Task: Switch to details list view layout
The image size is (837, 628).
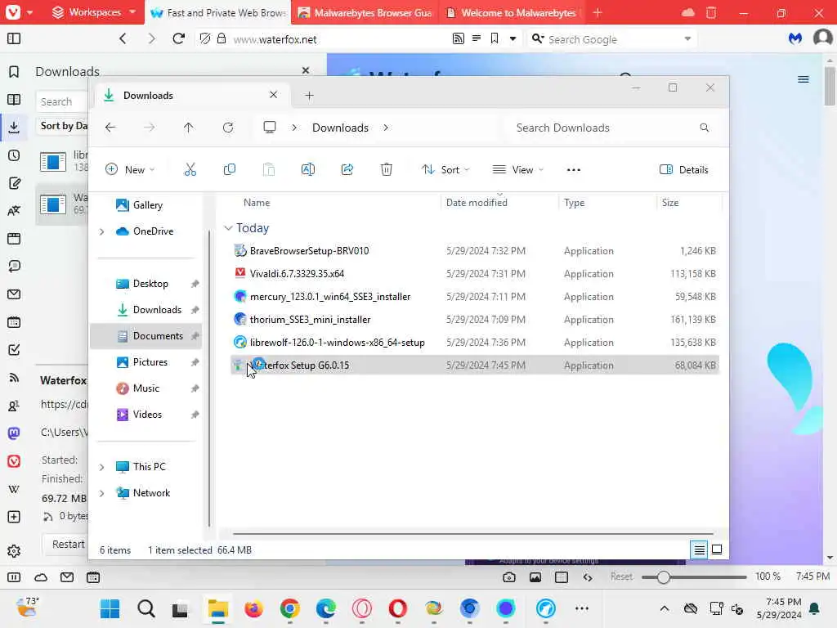Action: (700, 549)
